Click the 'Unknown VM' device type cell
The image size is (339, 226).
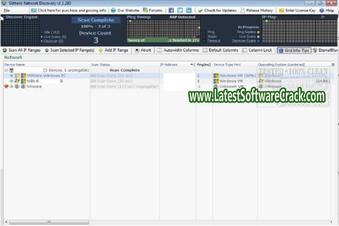click(235, 87)
